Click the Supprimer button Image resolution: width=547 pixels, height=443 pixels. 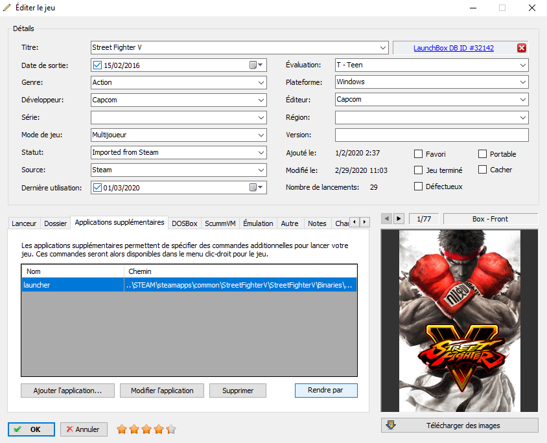[238, 391]
